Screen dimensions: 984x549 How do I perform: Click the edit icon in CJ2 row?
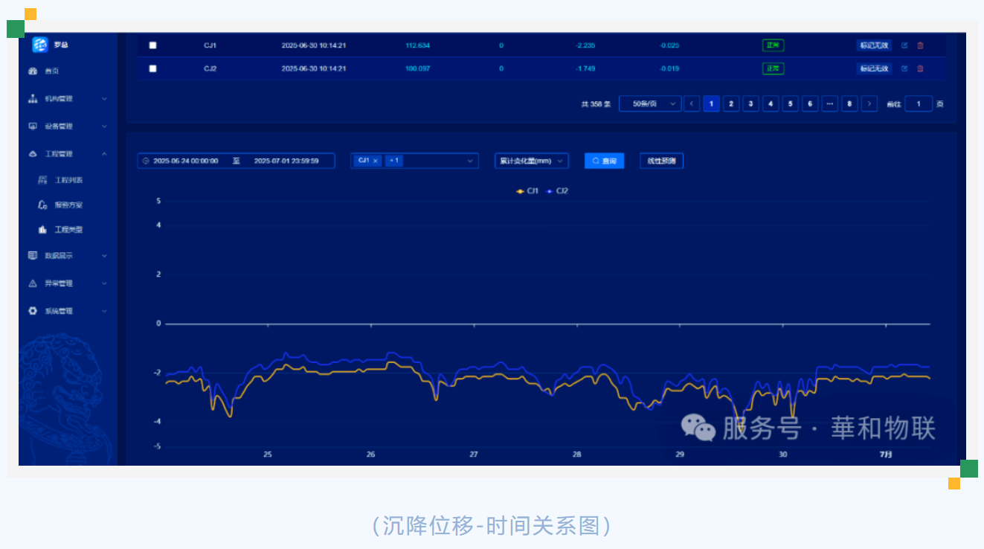904,68
